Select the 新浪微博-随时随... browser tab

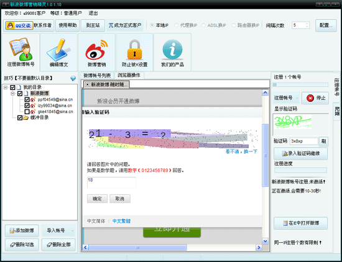coord(106,84)
